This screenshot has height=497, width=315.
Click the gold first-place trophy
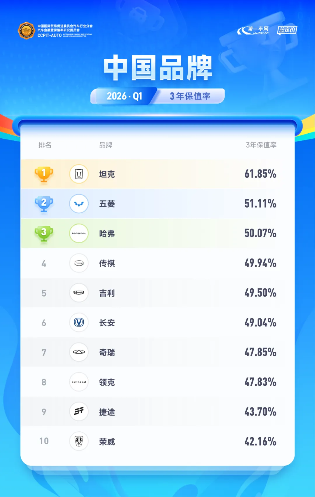pyautogui.click(x=44, y=174)
